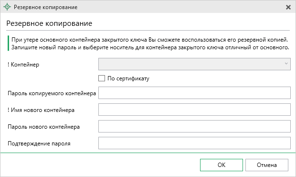Enable the По сертификату checkbox
Image resolution: width=296 pixels, height=177 pixels.
[x=102, y=78]
